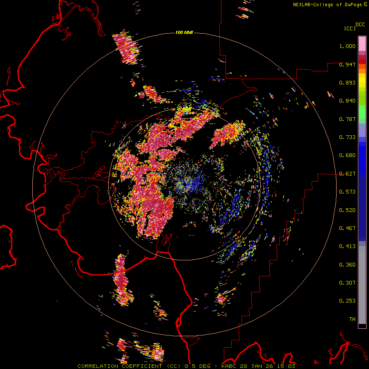This screenshot has height=369, width=369.
Task: Select the 0.467 scale value
Action: (x=347, y=228)
